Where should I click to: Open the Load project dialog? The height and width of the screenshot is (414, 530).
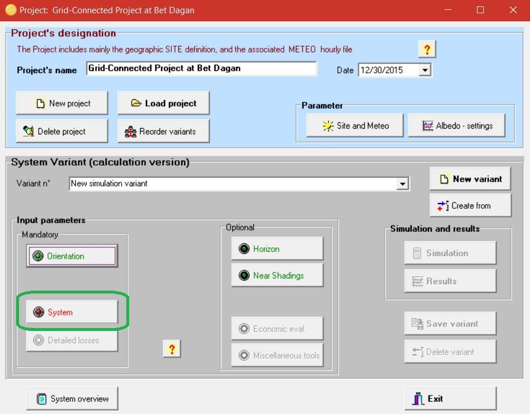[164, 103]
